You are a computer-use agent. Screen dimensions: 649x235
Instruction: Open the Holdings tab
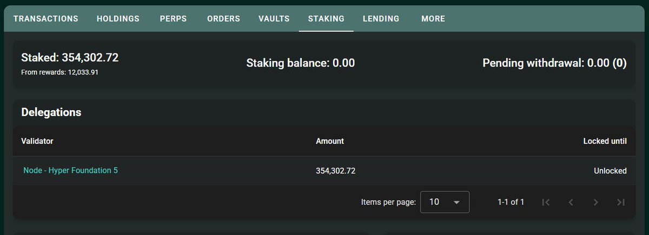click(x=118, y=18)
